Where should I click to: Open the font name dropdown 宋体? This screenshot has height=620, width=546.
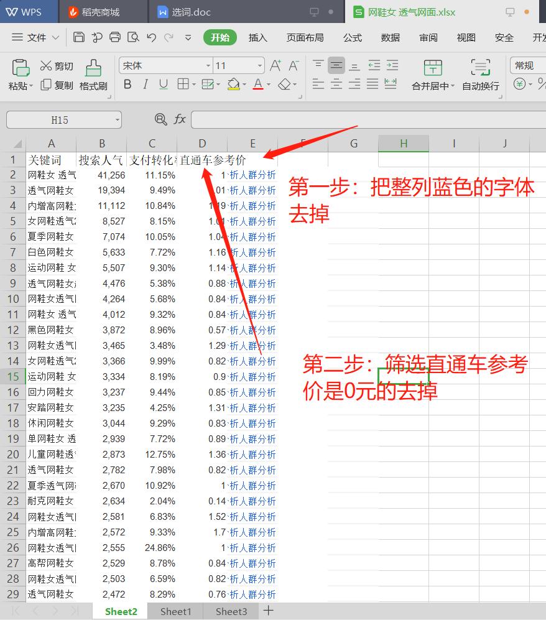point(208,66)
